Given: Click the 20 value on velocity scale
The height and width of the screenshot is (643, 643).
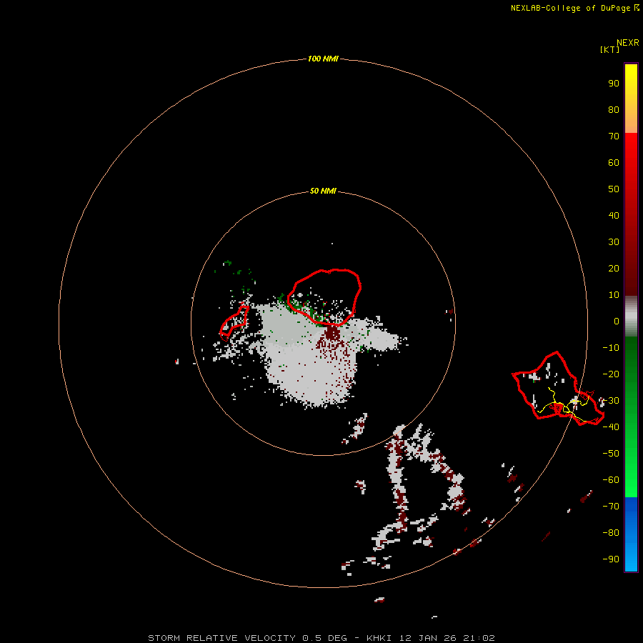Looking at the screenshot, I should [614, 269].
